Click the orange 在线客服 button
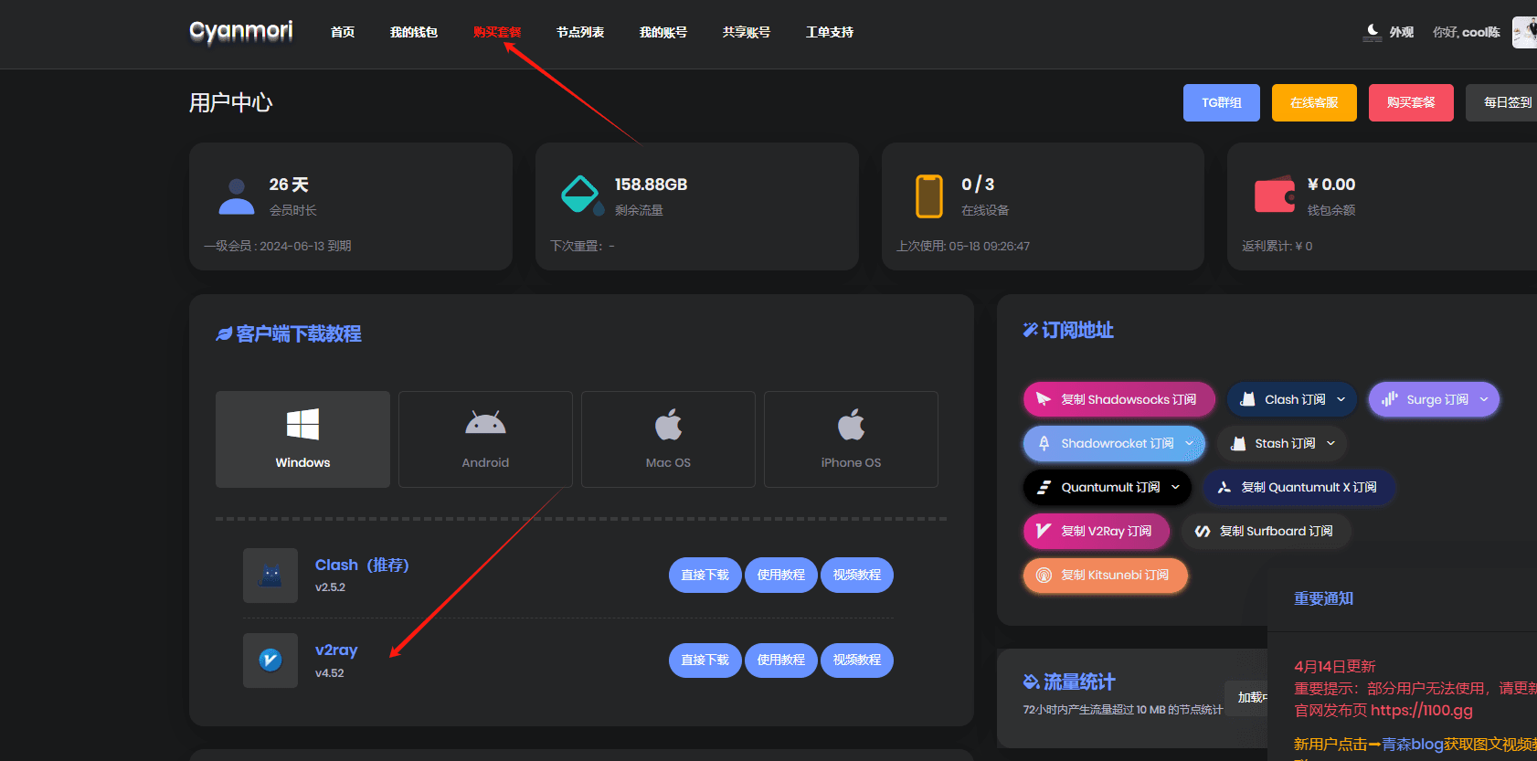This screenshot has height=761, width=1537. pos(1314,102)
